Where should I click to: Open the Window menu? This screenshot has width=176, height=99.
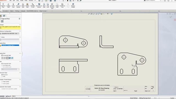point(31,1)
